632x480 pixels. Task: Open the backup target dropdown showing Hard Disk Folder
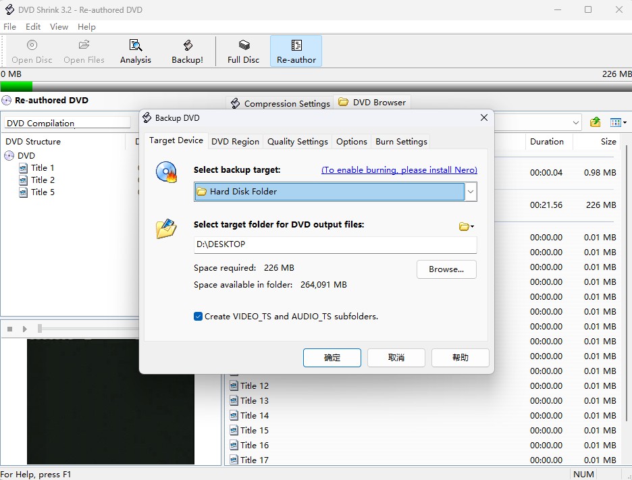471,192
